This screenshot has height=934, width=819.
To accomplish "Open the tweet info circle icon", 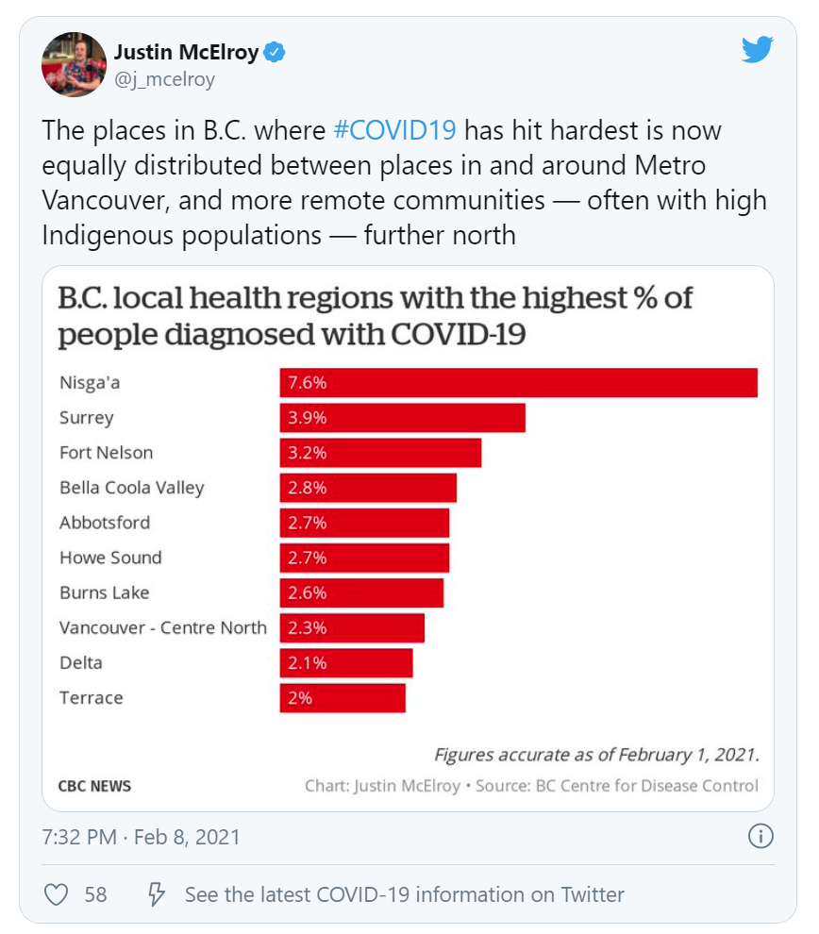I will tap(760, 836).
